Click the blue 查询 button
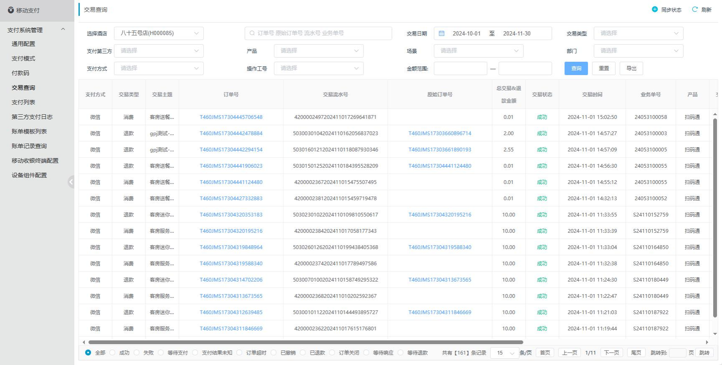 click(576, 68)
